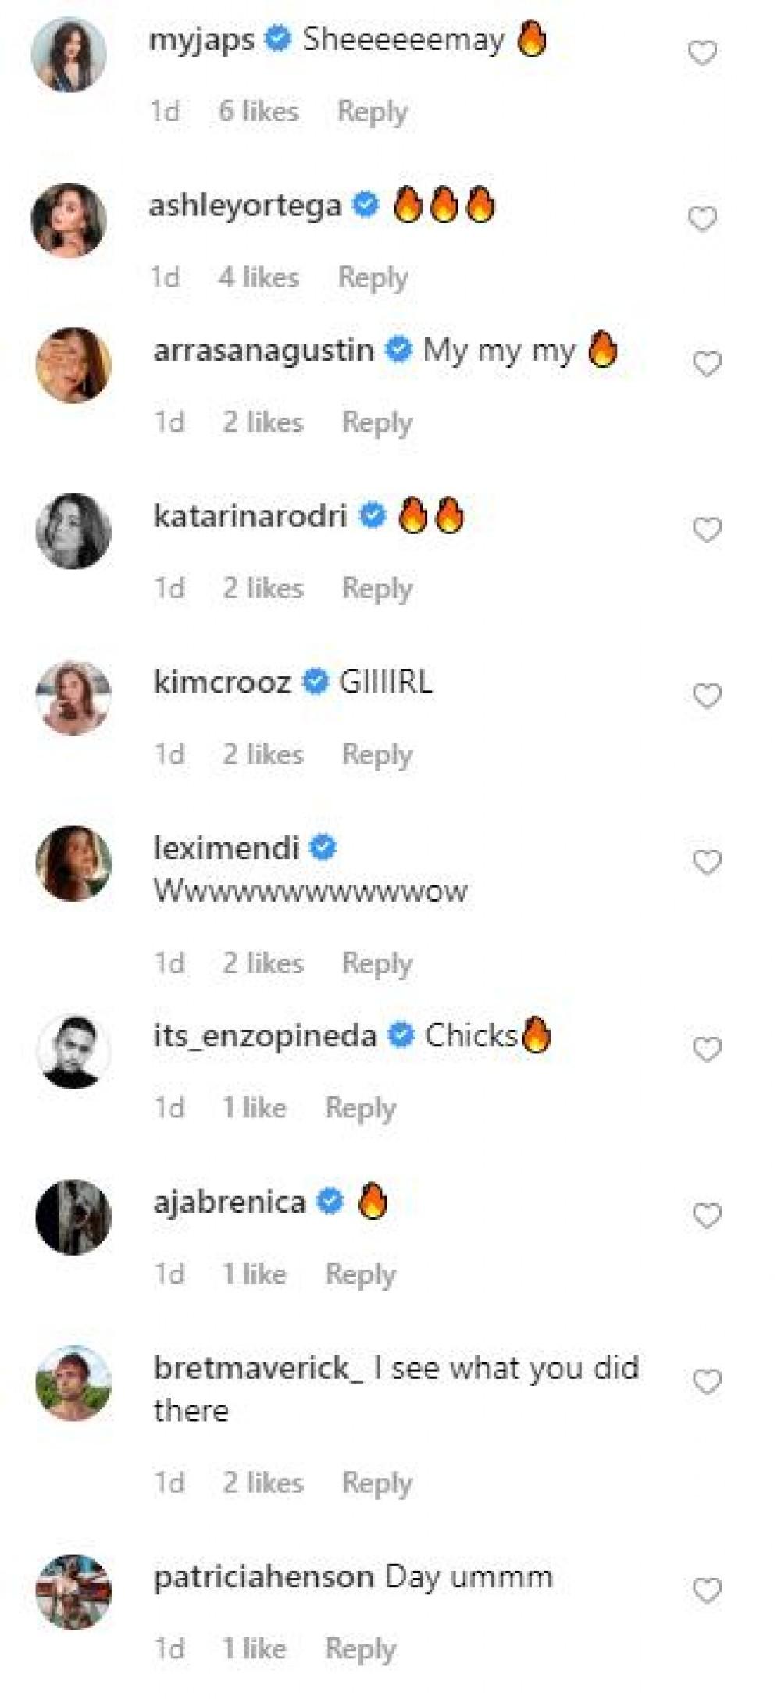
Task: Reply to bretmaverick_'s comment
Action: click(377, 1483)
